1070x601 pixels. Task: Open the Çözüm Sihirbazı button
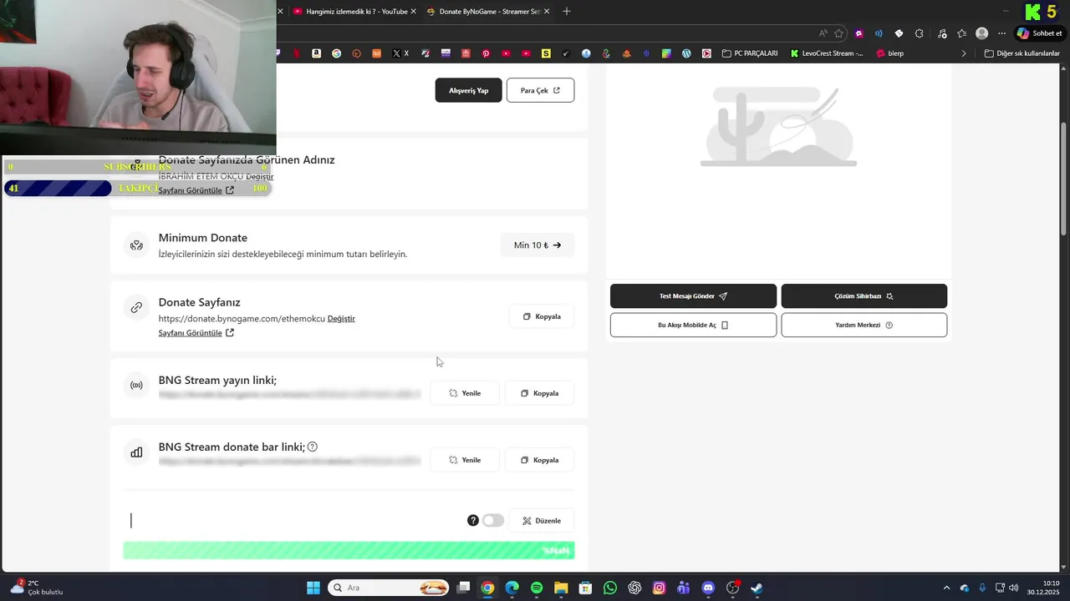click(864, 295)
